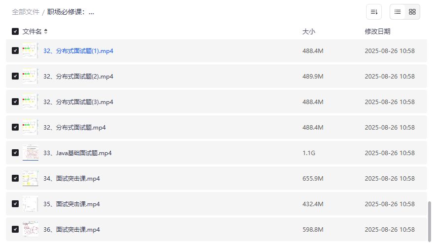Click thumbnail of 32、分布式面试题(2).mp4
This screenshot has height=243, width=432.
point(30,76)
